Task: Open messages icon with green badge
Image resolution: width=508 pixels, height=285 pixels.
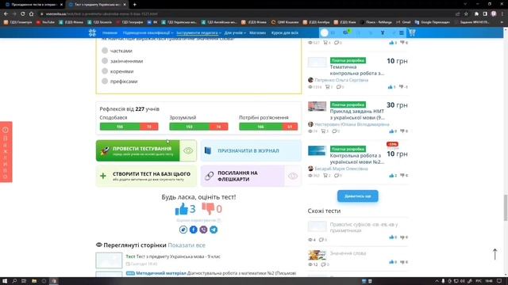Action: (346, 32)
